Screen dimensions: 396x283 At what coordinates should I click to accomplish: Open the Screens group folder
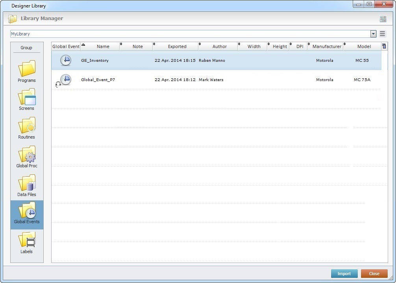pos(26,100)
